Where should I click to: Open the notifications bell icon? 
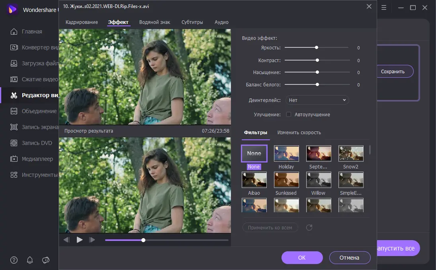pos(30,260)
